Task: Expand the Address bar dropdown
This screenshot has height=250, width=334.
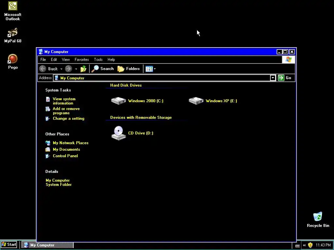Action: pos(273,78)
